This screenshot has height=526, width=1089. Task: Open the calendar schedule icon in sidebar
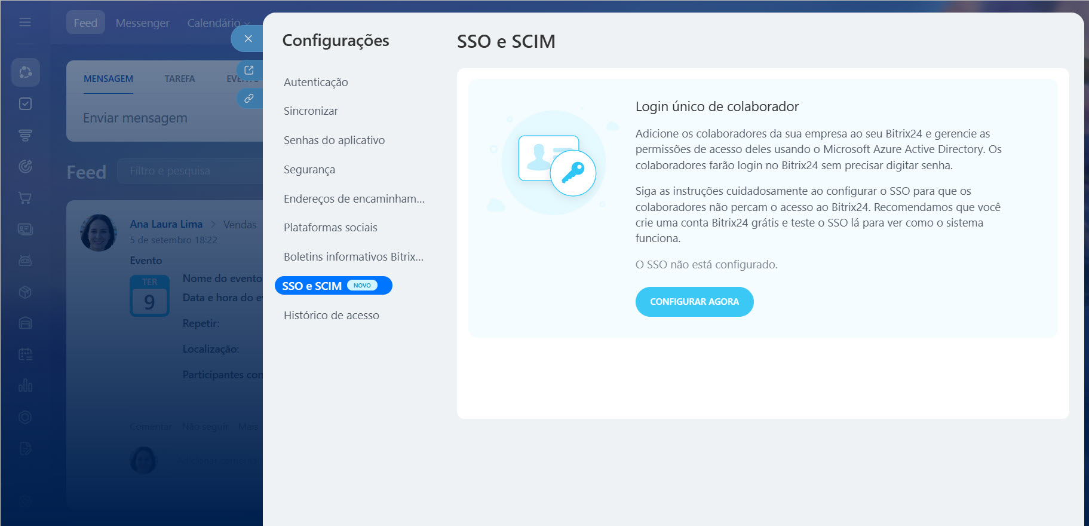point(25,354)
